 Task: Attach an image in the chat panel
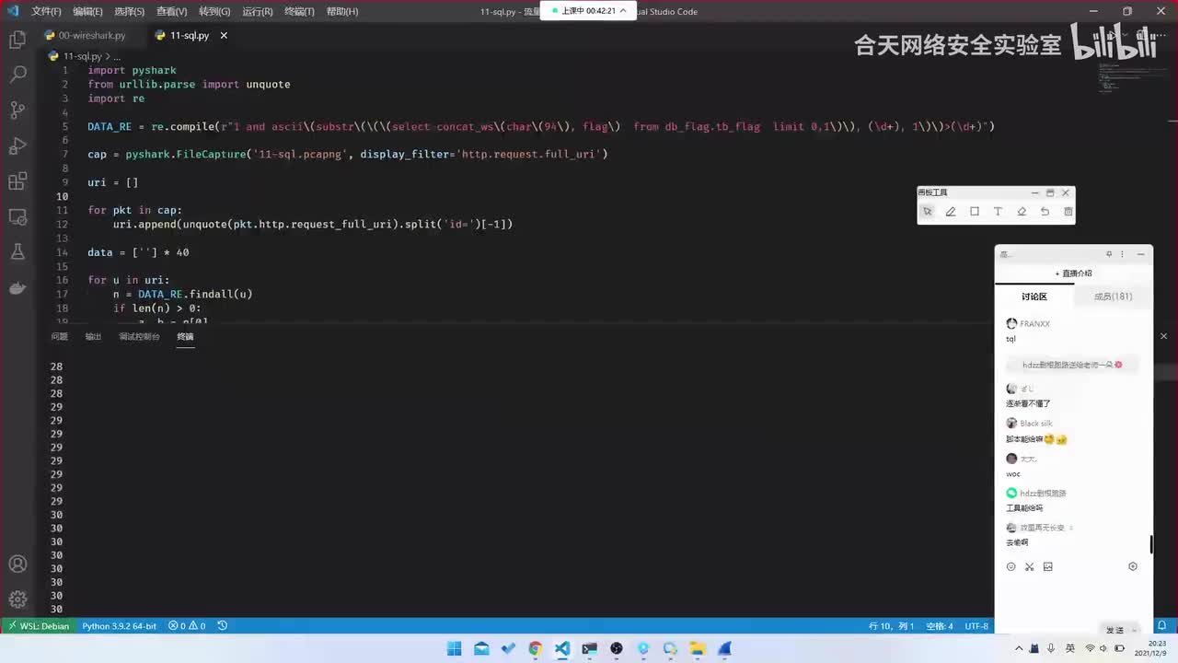click(x=1048, y=567)
